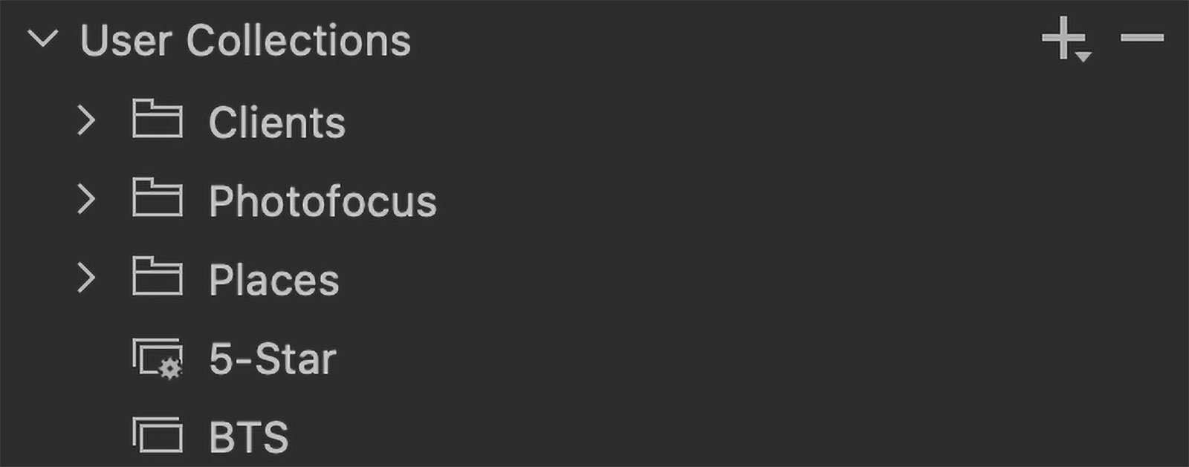Viewport: 1189px width, 467px height.
Task: Click the Photofocus folder icon
Action: [157, 197]
